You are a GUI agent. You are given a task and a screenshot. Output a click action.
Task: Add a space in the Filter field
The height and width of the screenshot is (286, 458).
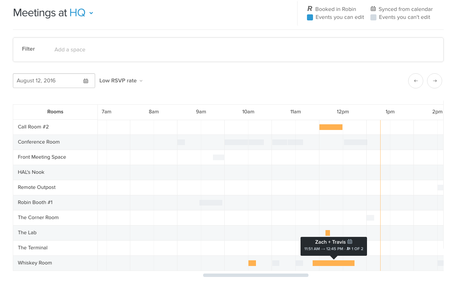click(70, 49)
